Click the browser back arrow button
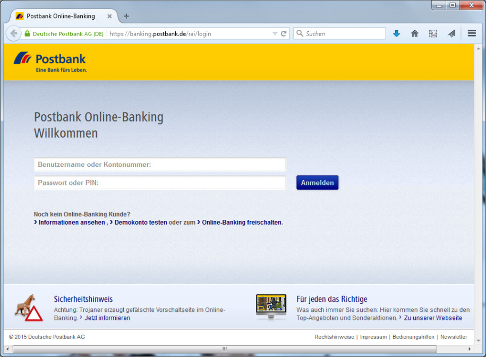Image resolution: width=486 pixels, height=357 pixels. click(14, 33)
